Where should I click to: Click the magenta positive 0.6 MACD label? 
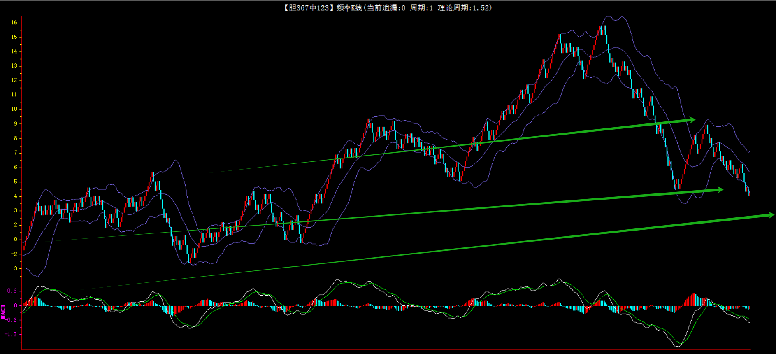tap(12, 291)
